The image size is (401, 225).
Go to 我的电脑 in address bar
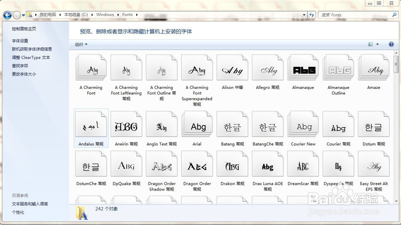(x=48, y=14)
